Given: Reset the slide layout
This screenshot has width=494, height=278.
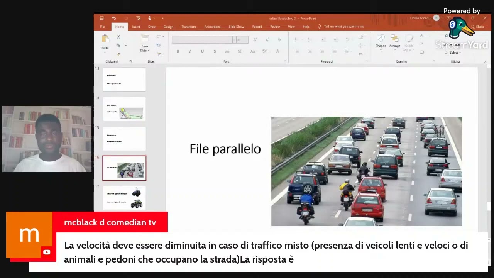Looking at the screenshot, I should (x=159, y=46).
